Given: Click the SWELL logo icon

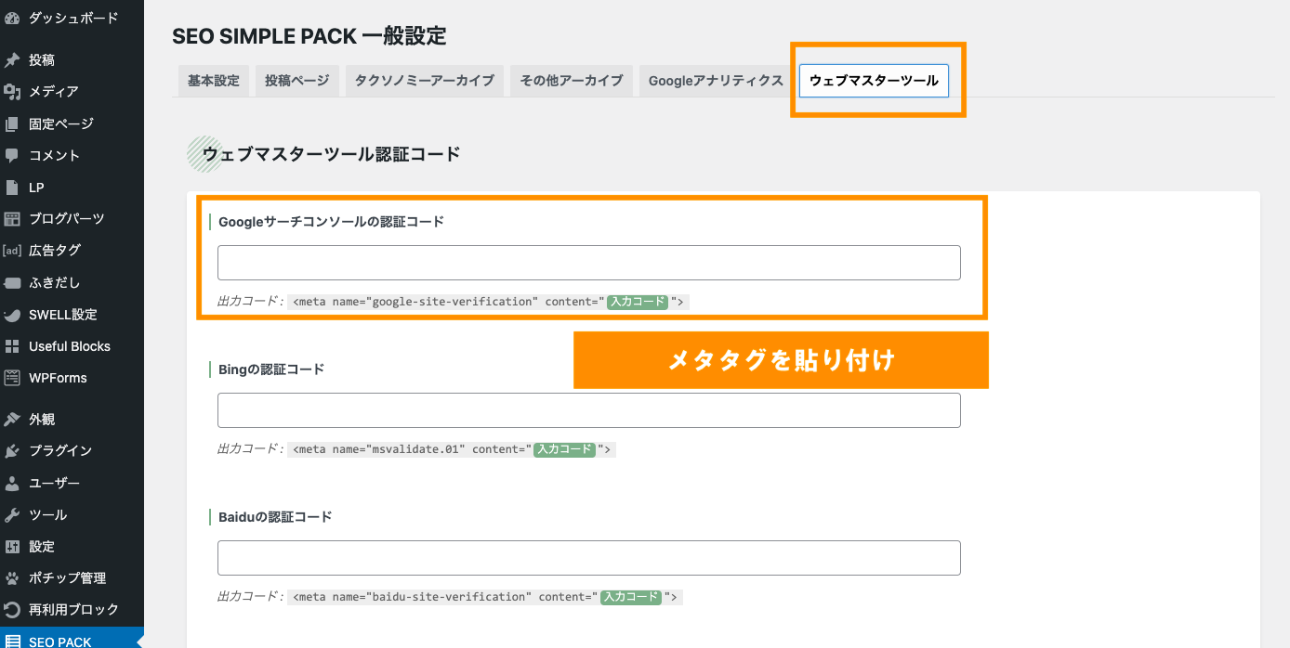Looking at the screenshot, I should pyautogui.click(x=12, y=315).
